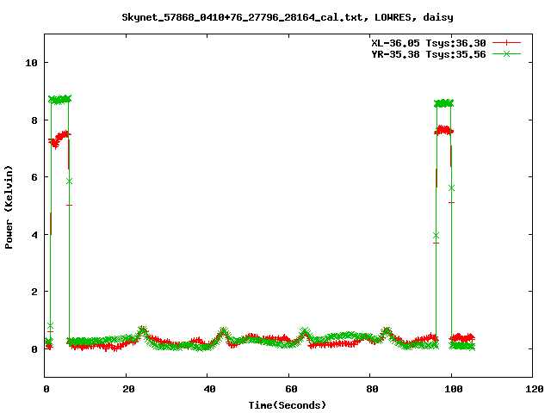Click the red XL legend line sample
The image size is (551, 413).
[506, 43]
